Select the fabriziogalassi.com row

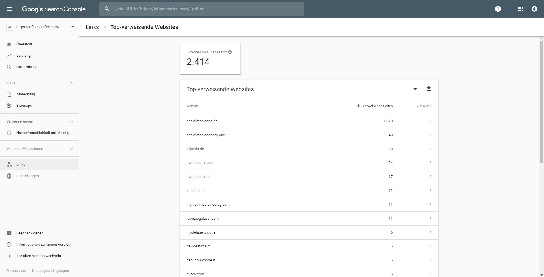[x=309, y=219]
